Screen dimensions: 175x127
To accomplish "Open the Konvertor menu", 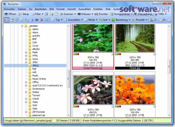I will [9, 9].
